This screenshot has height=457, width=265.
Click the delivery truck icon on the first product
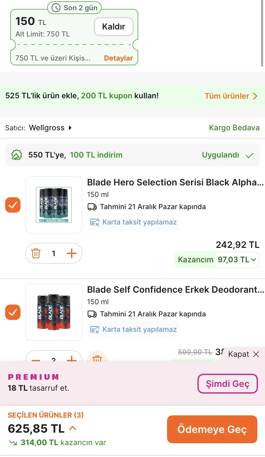92,207
